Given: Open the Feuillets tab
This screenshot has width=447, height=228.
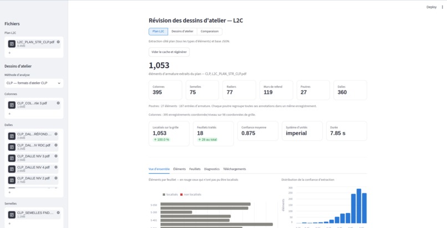Looking at the screenshot, I should click(195, 169).
